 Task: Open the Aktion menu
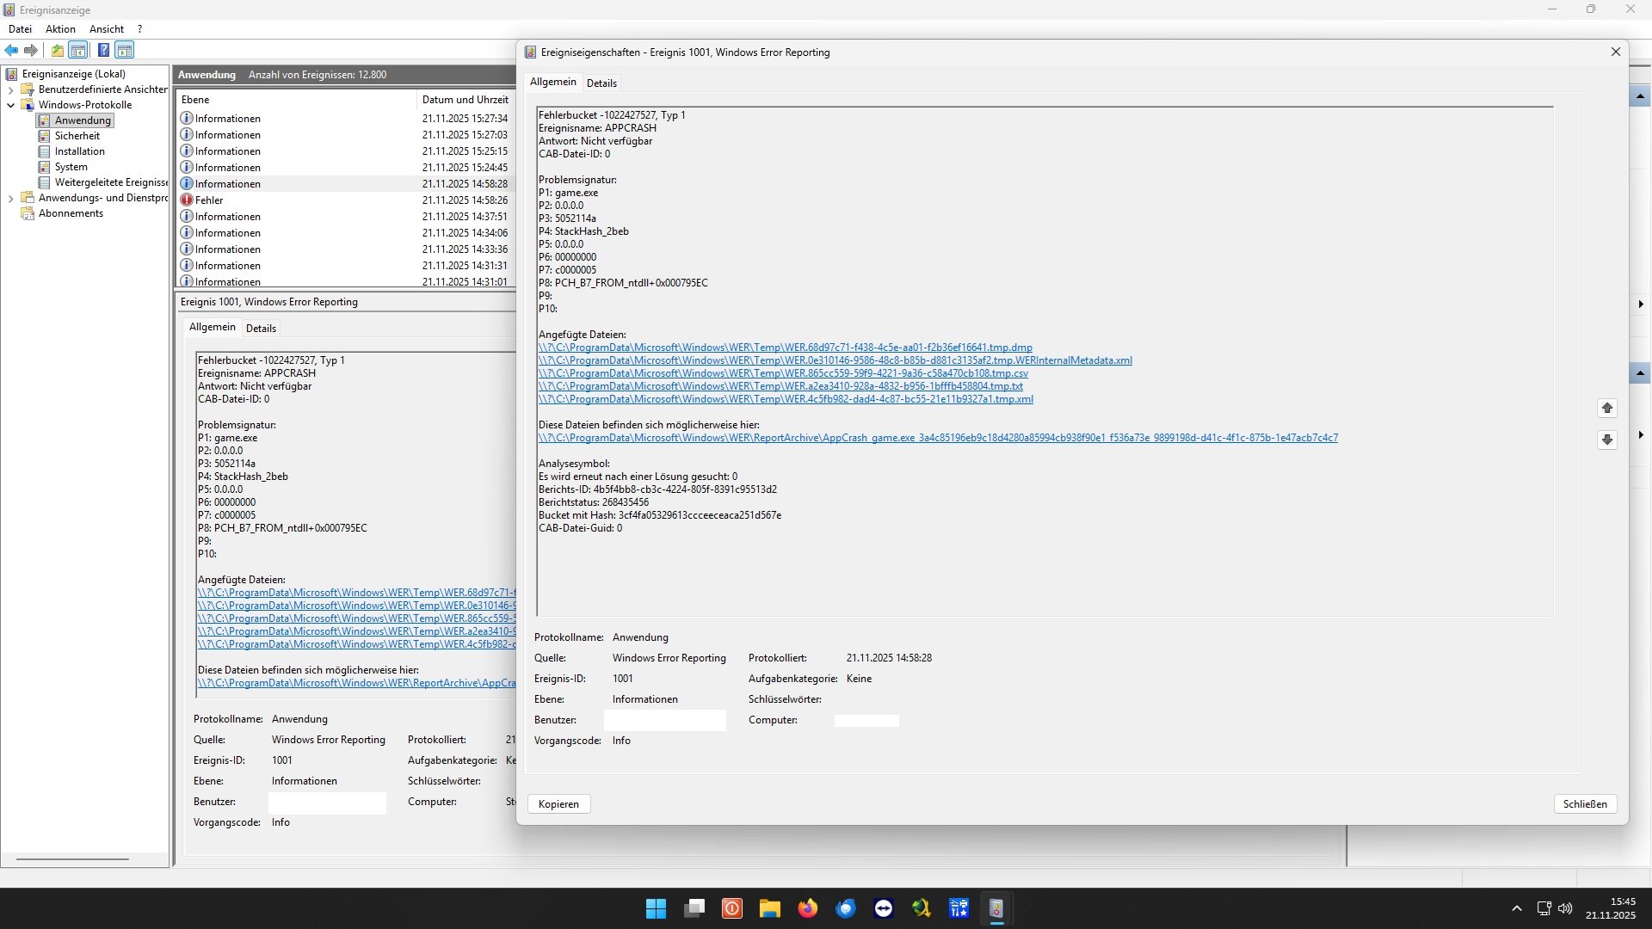click(x=60, y=29)
